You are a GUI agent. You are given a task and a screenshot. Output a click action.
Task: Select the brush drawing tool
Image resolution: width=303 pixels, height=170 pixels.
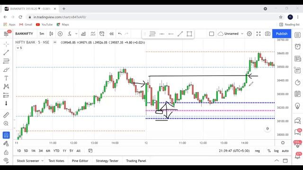pos(6,69)
